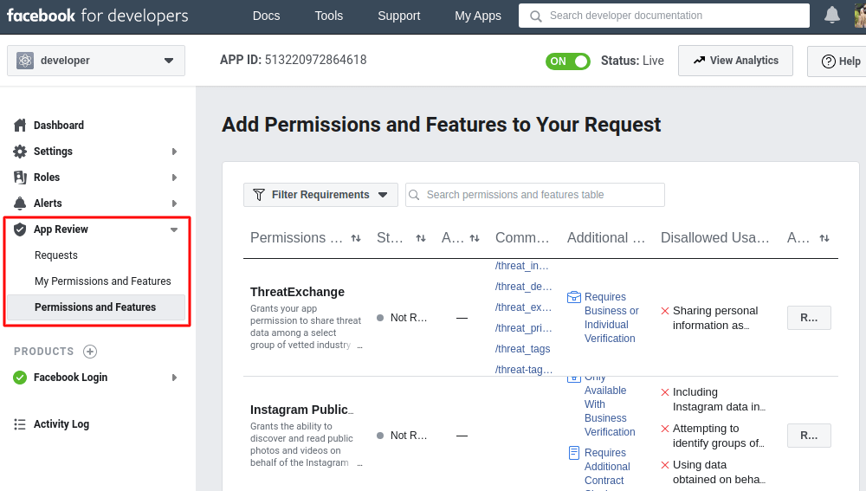Open the My Apps menu

coord(478,16)
